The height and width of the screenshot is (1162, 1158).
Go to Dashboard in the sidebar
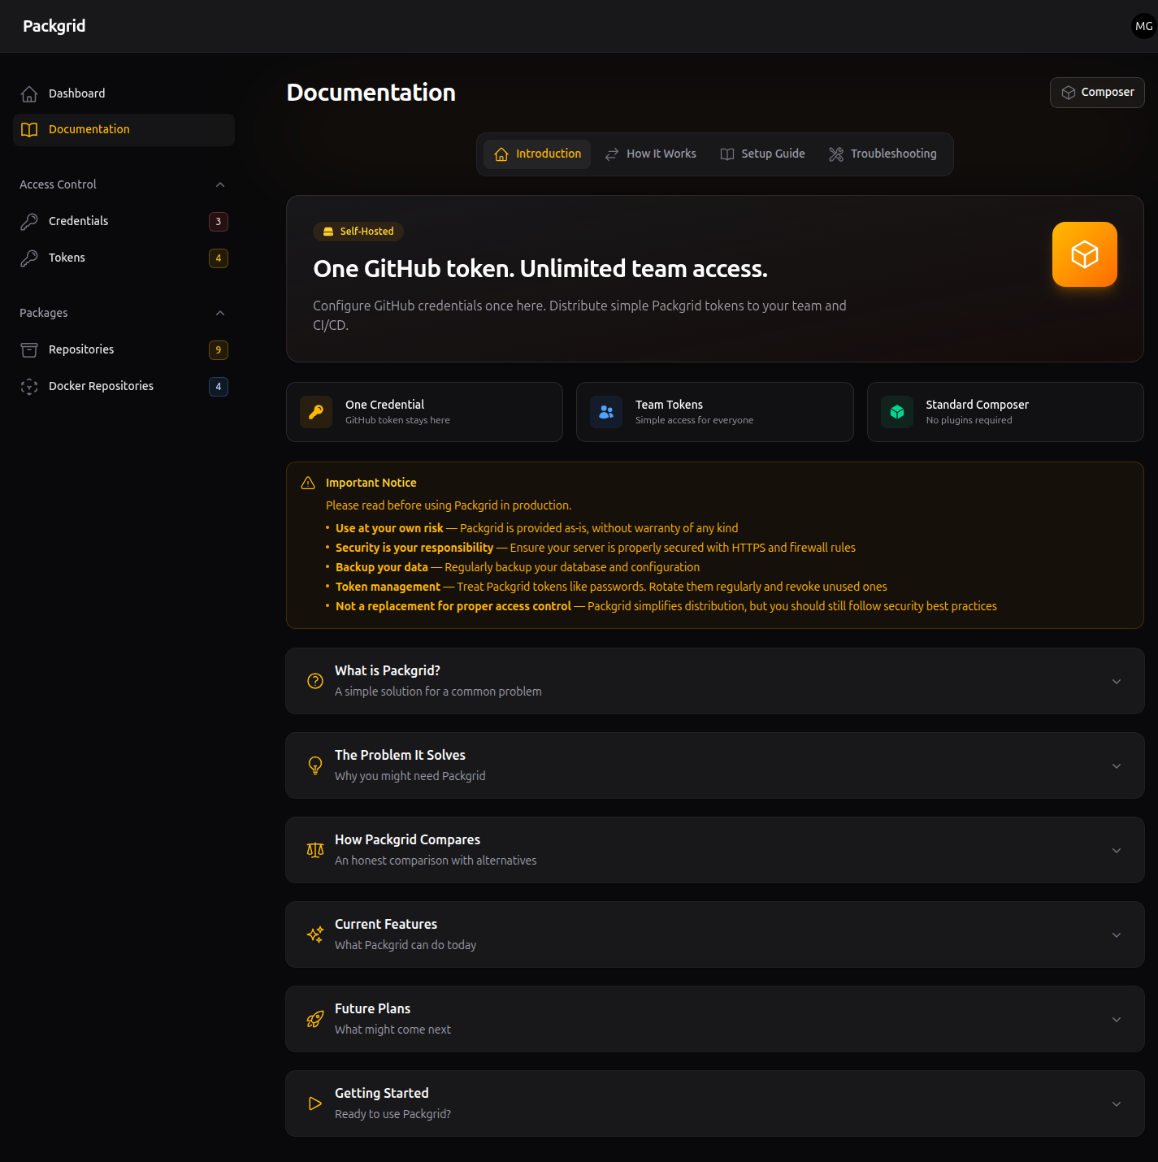click(x=124, y=93)
